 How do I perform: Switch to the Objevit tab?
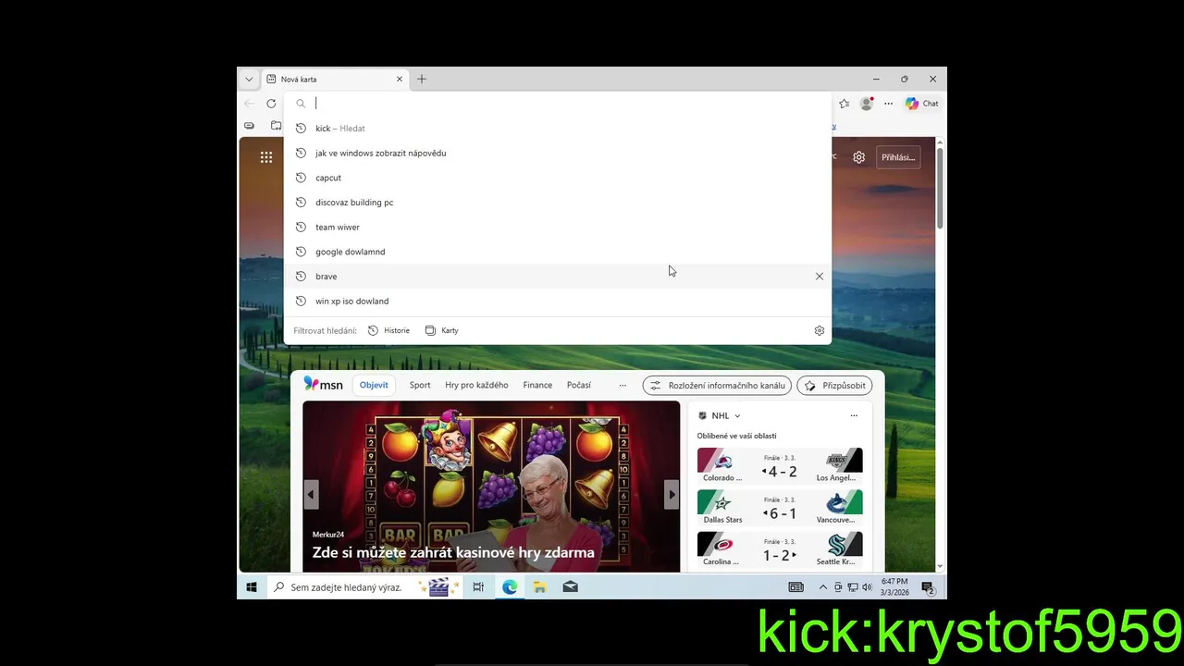click(x=375, y=385)
